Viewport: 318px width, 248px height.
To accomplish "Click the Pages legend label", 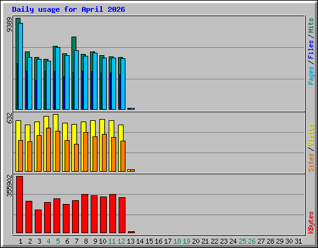I will coord(311,76).
